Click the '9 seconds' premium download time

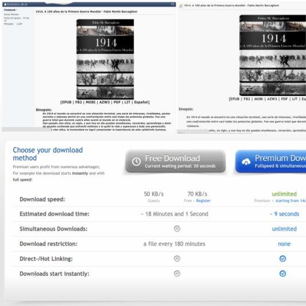[287, 214]
